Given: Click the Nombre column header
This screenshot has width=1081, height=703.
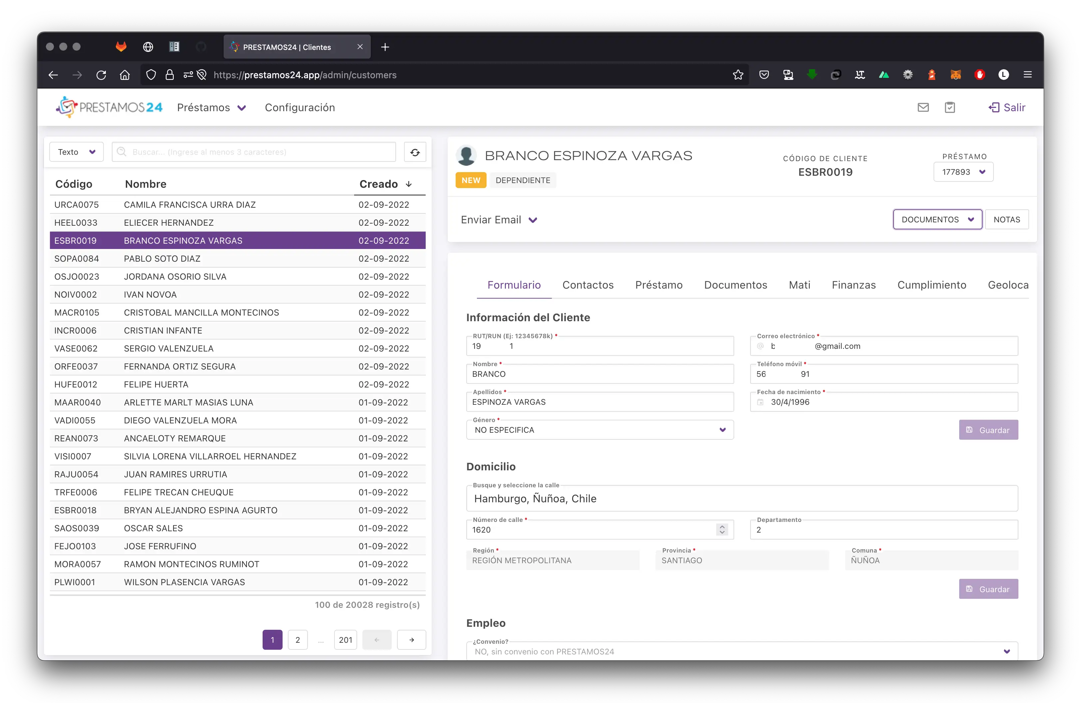Looking at the screenshot, I should pos(146,184).
